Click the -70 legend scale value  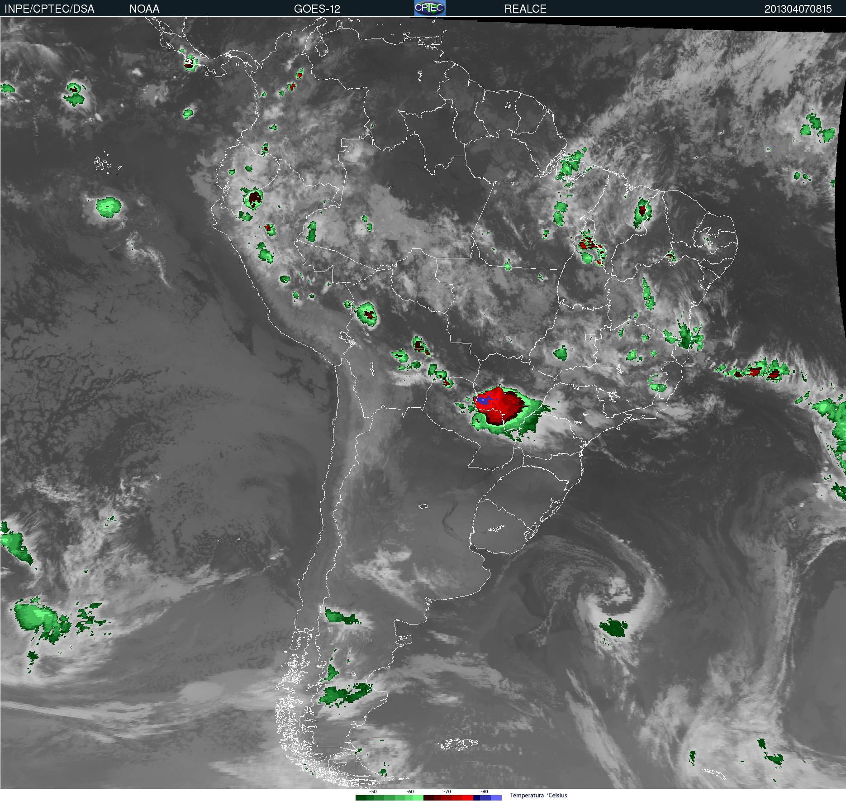pos(447,791)
